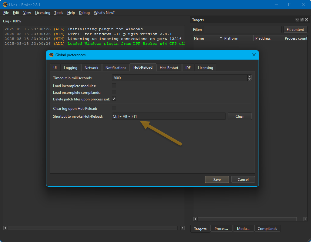Viewport: 311px width, 242px height.
Task: Uncheck Delete patch files upon process exit
Action: [114, 99]
